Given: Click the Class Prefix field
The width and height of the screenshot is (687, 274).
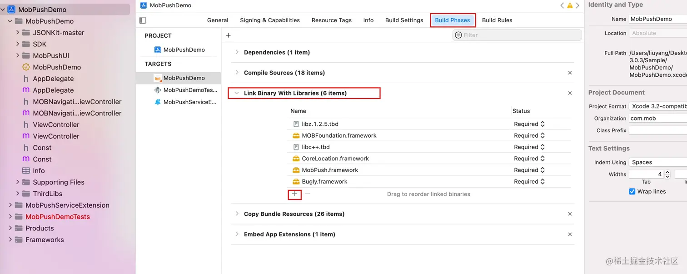Looking at the screenshot, I should pos(657,130).
